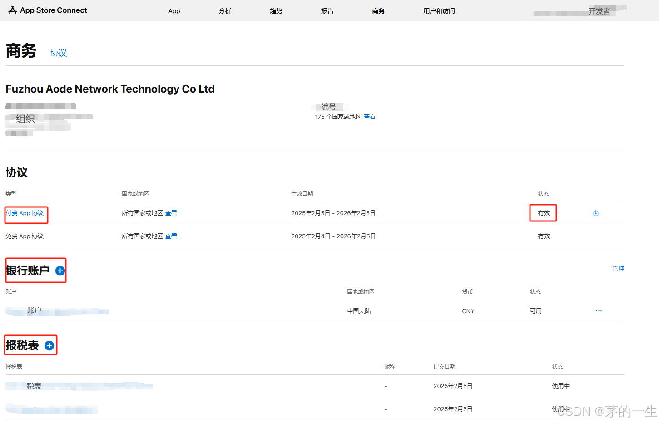The image size is (659, 423).
Task: Open the bank account row's more options
Action: pyautogui.click(x=599, y=310)
